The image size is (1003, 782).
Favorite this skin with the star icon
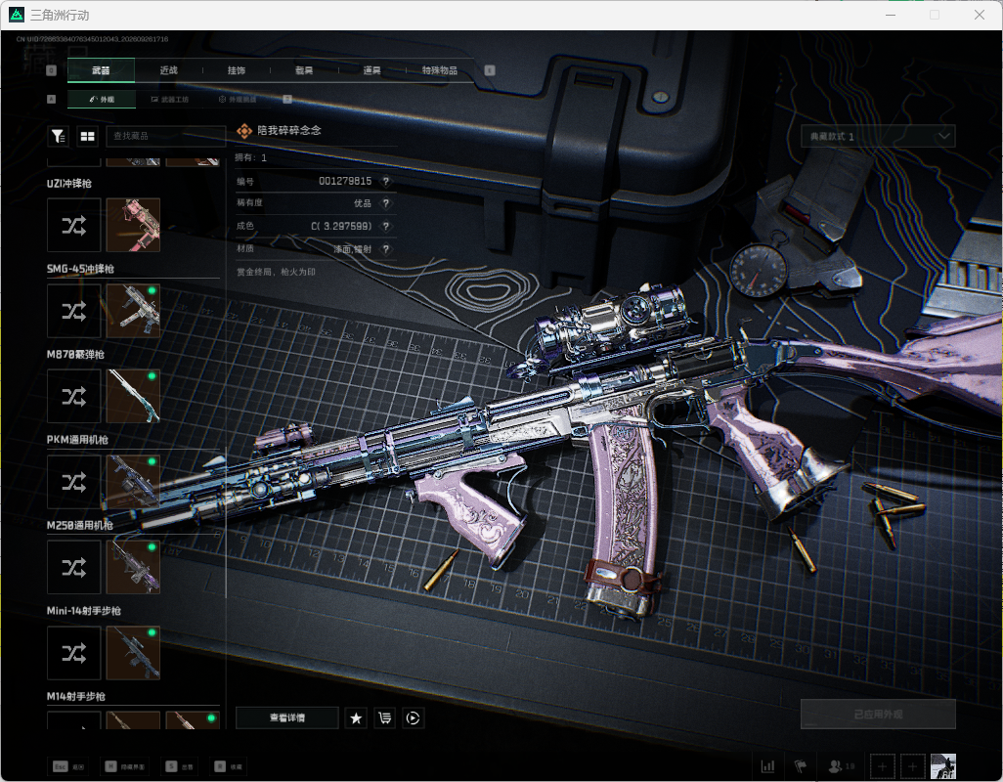356,718
